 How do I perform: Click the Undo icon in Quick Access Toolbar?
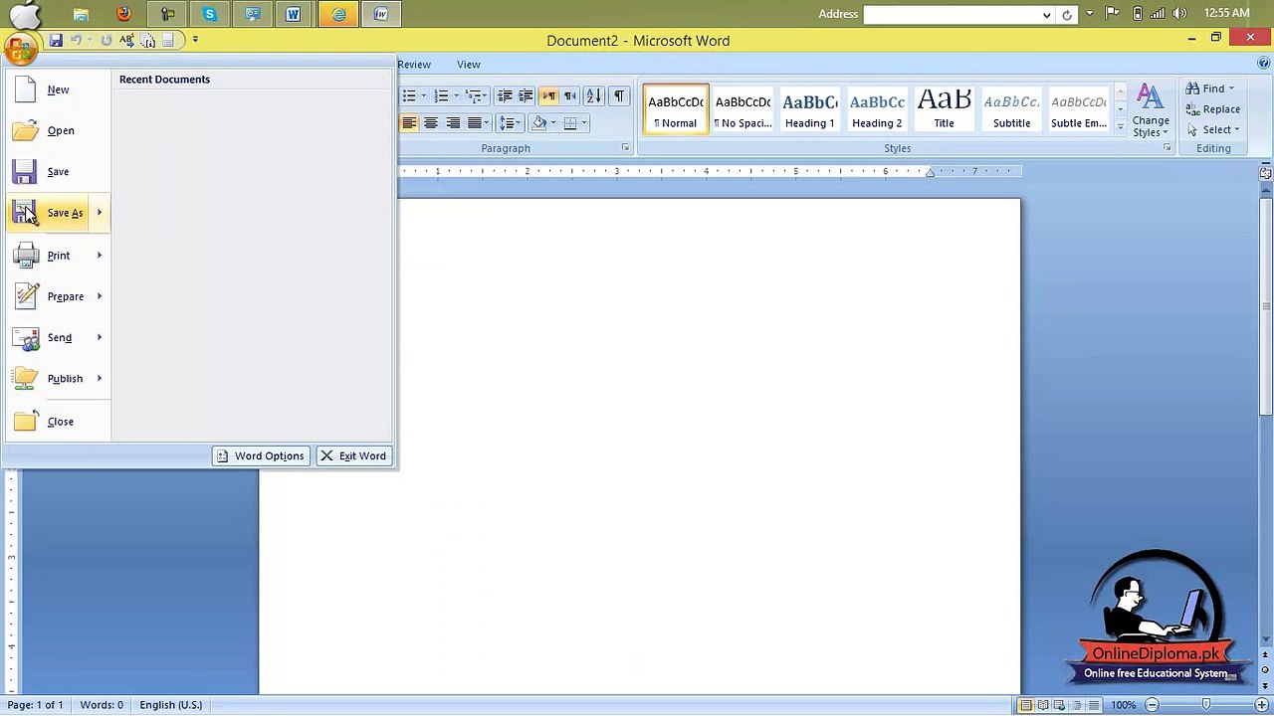[76, 40]
